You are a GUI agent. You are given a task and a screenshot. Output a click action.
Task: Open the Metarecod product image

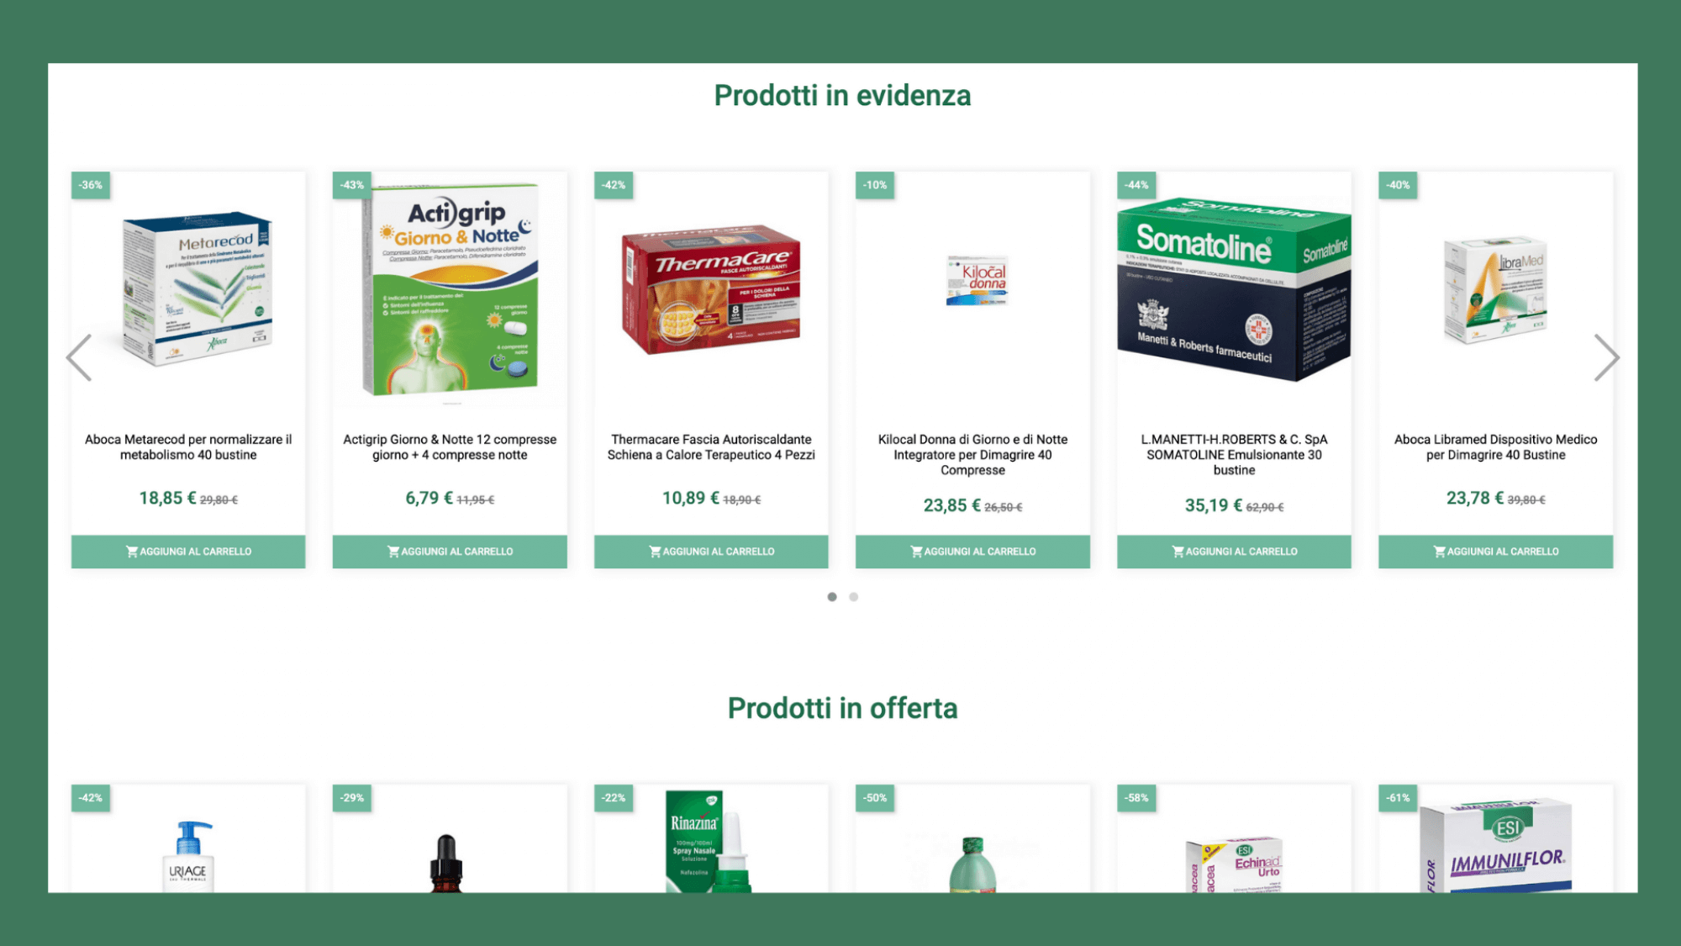(198, 288)
